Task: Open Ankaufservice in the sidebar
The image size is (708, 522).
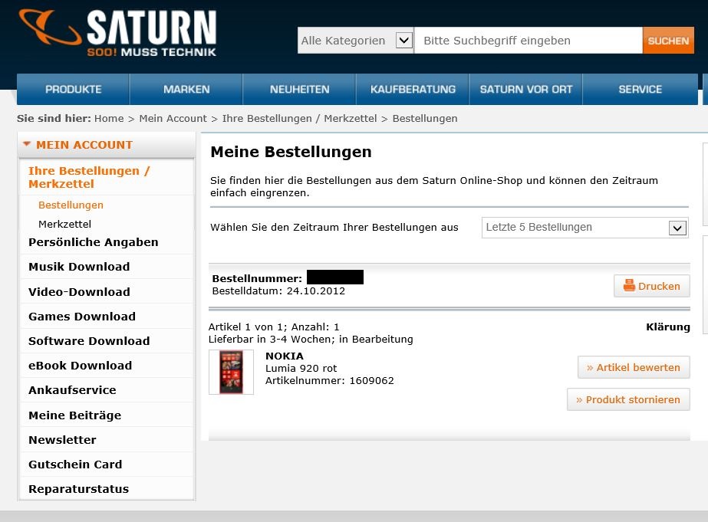Action: [72, 390]
